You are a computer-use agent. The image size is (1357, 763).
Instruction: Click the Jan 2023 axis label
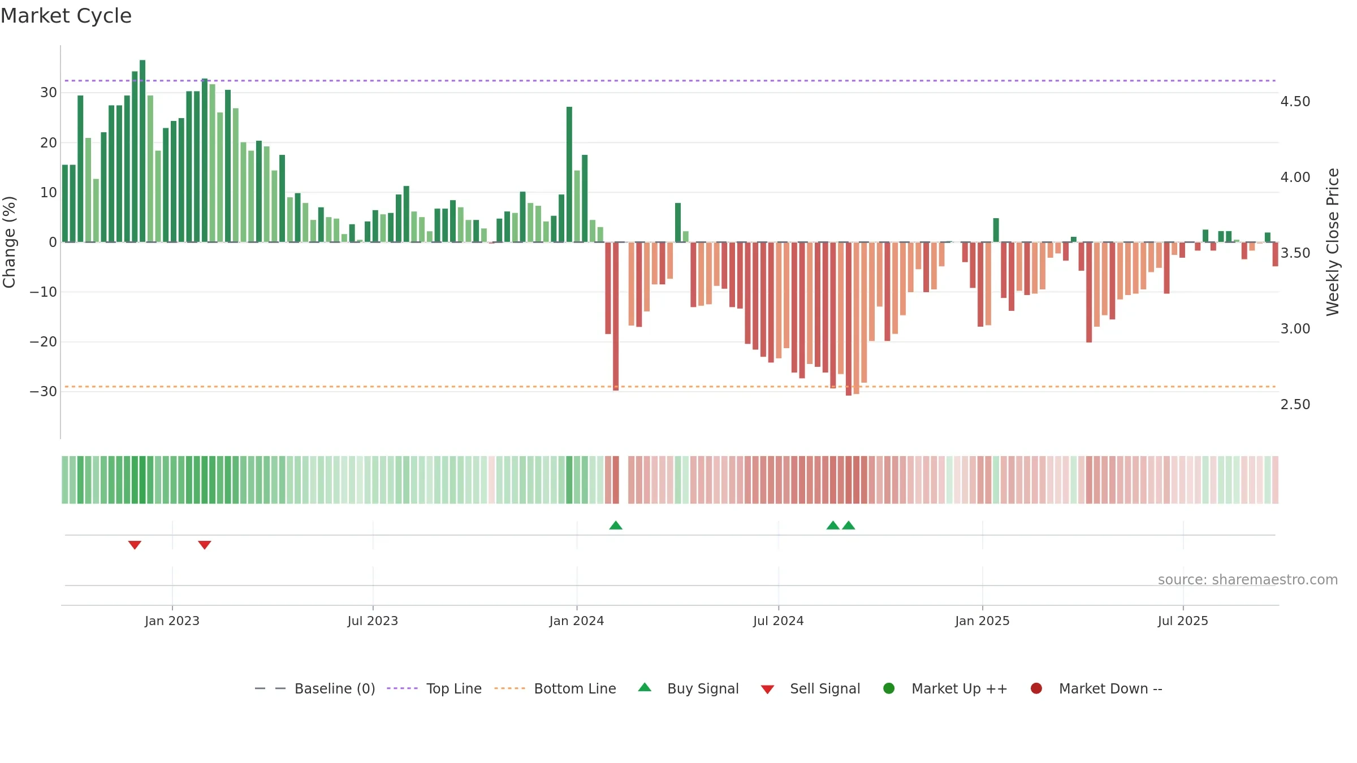(172, 621)
